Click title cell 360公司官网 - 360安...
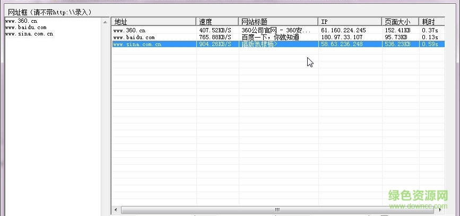The height and width of the screenshot is (216, 460). 276,30
